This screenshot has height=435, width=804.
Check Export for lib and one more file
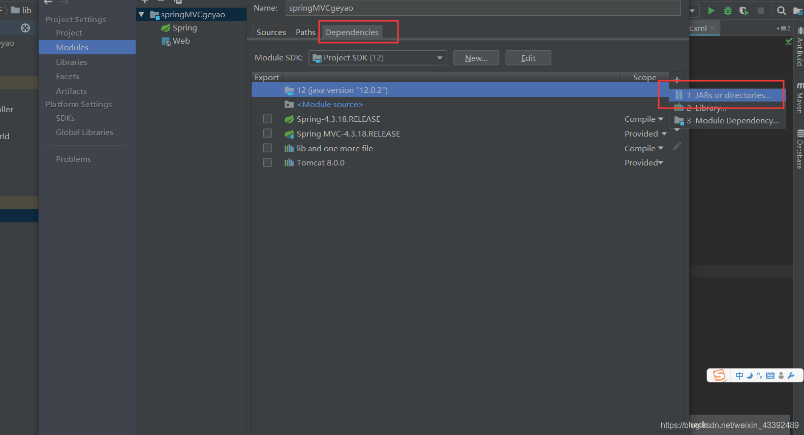[267, 148]
